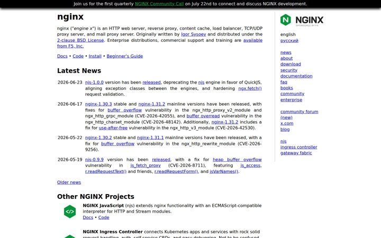Viewport: 381px width, 238px height.
Task: Open the 'buffer overread' link
Action: [203, 116]
